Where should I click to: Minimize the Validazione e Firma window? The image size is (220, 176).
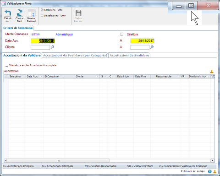[179, 6]
